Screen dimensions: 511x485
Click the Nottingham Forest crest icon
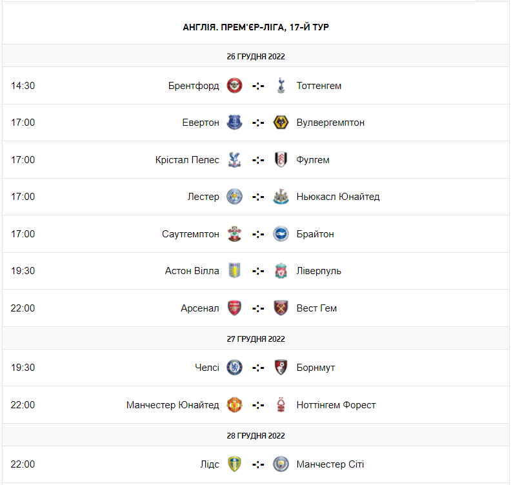click(x=281, y=405)
